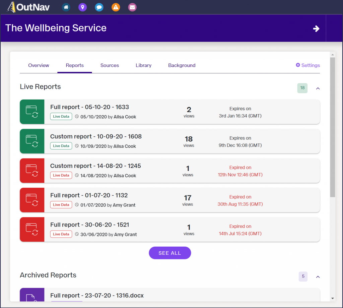Open archived Full report - 23-07-20 - 1316.docx
343x308 pixels.
coord(97,296)
